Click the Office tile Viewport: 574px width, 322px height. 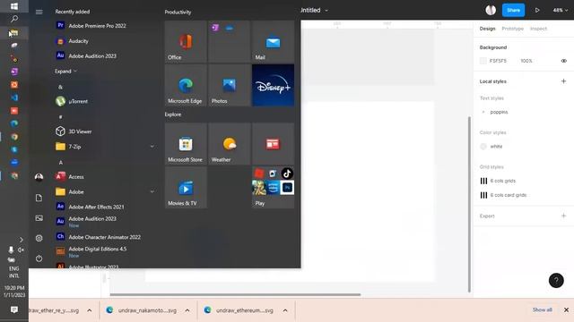pyautogui.click(x=186, y=42)
